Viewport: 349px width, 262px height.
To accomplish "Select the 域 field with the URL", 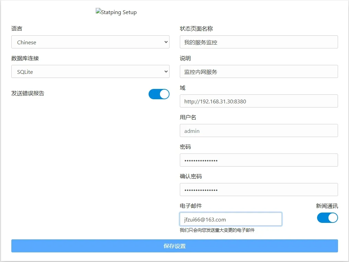I will [258, 101].
